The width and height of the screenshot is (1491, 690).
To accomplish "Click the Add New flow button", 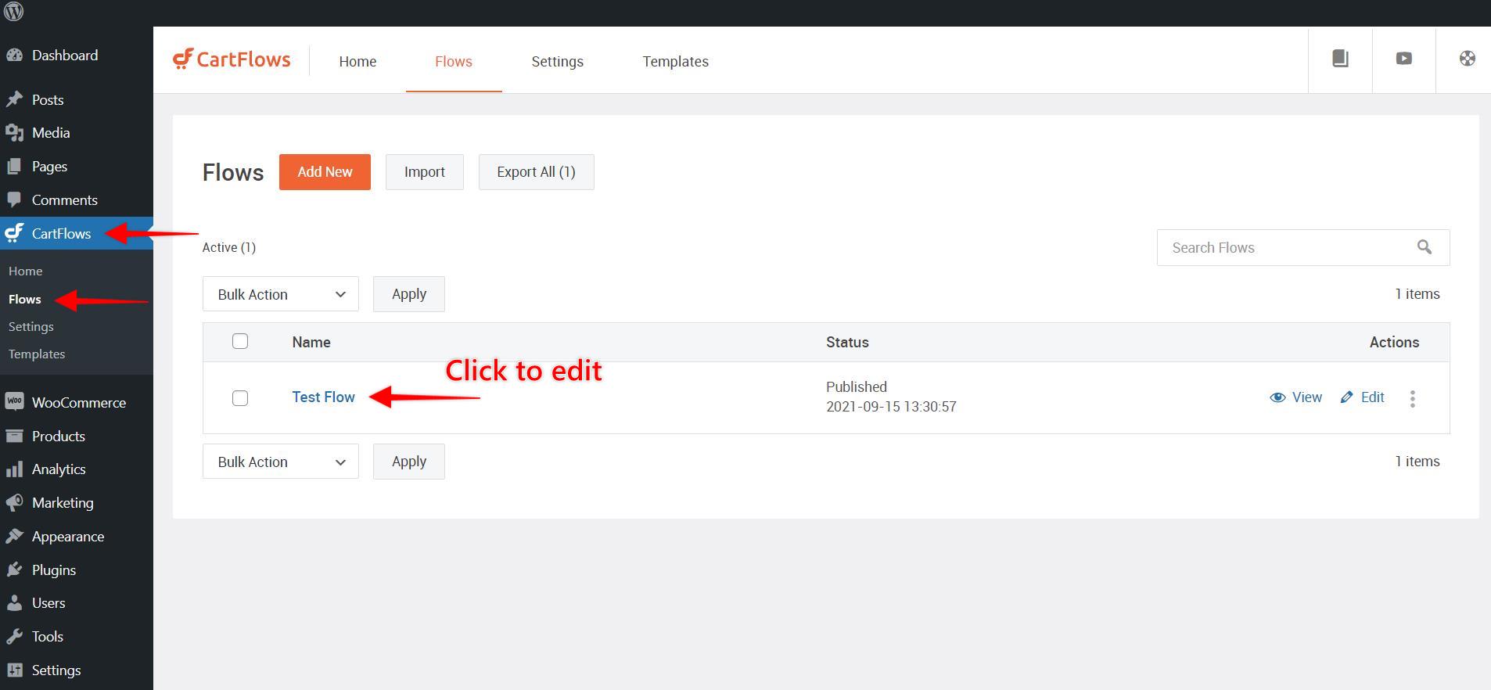I will [325, 172].
